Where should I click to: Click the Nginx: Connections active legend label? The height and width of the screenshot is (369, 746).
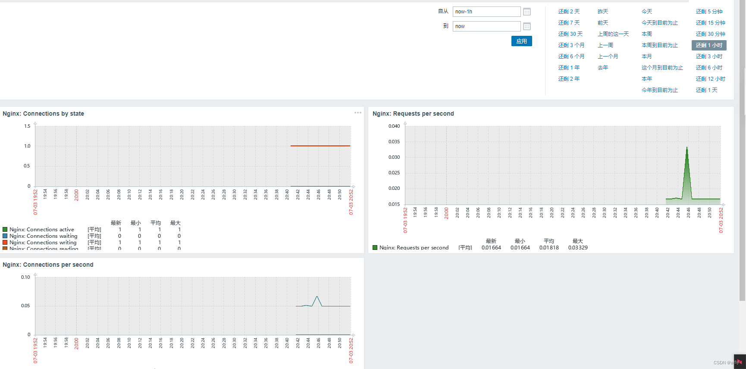pyautogui.click(x=42, y=230)
